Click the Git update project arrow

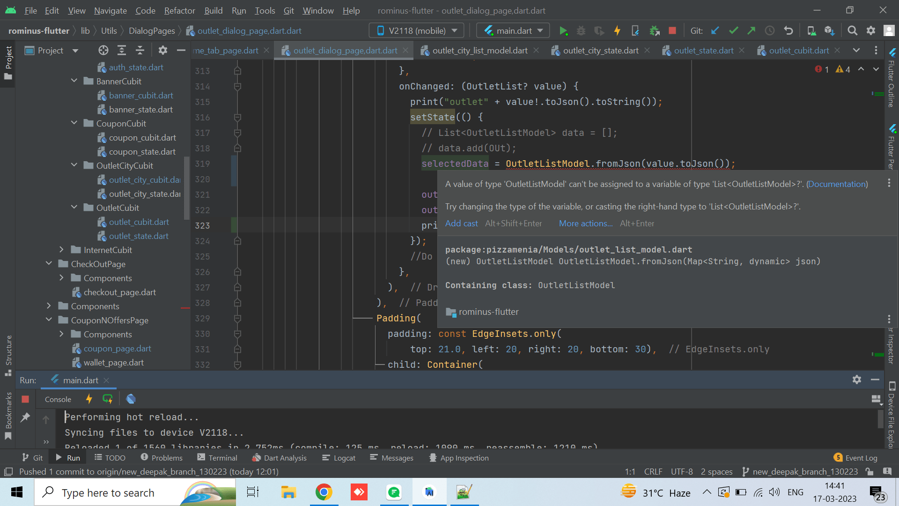715,31
